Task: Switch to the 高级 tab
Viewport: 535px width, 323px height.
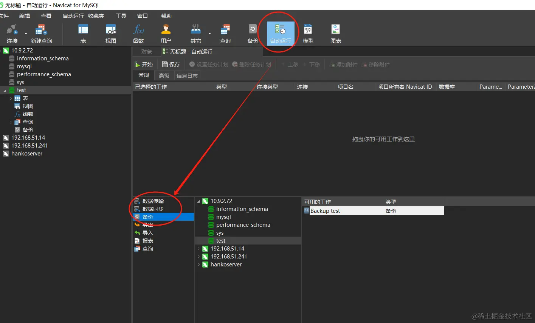Action: 164,76
